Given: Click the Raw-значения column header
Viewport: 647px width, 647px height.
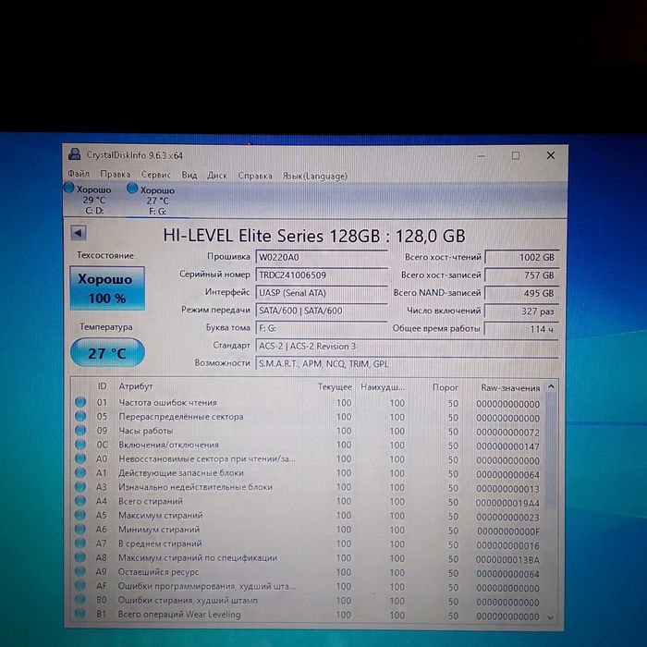Looking at the screenshot, I should tap(510, 388).
